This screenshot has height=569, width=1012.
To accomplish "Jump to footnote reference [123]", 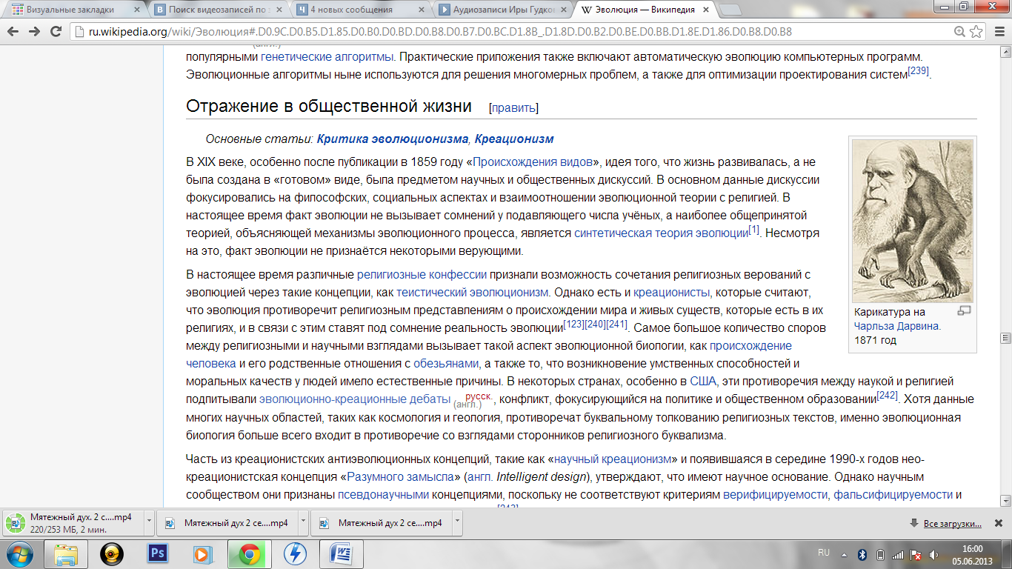I will coord(574,324).
